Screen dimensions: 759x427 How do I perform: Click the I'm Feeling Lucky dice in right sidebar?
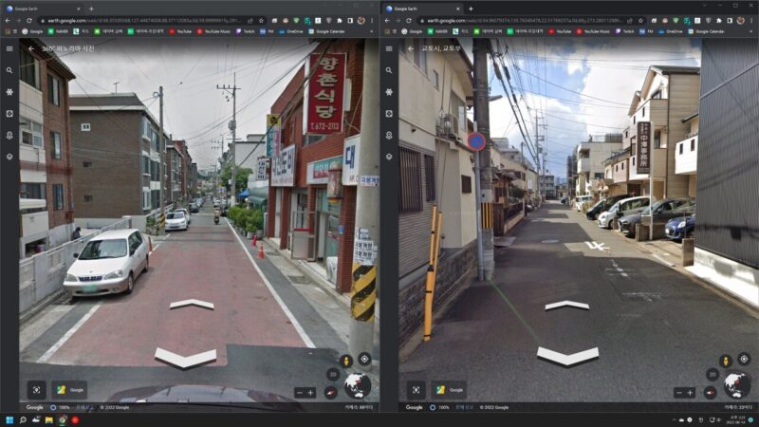click(x=389, y=113)
